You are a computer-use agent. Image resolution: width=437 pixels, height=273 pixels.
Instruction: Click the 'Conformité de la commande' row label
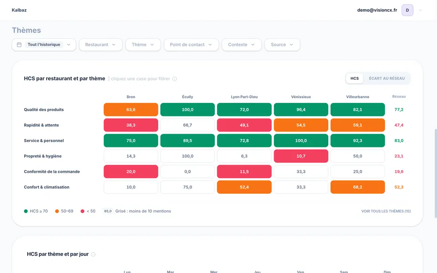pos(52,172)
